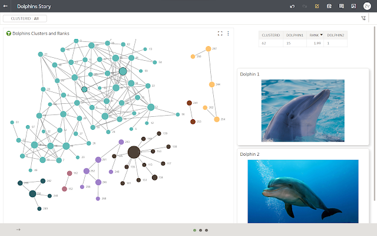Select purple node labeled 261

click(98, 160)
